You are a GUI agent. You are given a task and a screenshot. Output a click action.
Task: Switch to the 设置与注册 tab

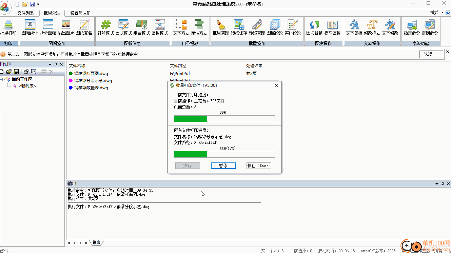click(x=80, y=13)
